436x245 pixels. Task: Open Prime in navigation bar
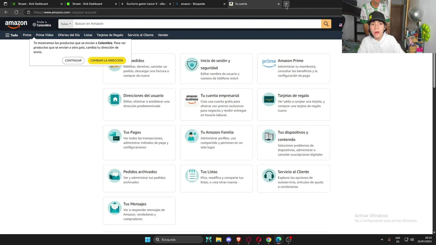coord(27,35)
